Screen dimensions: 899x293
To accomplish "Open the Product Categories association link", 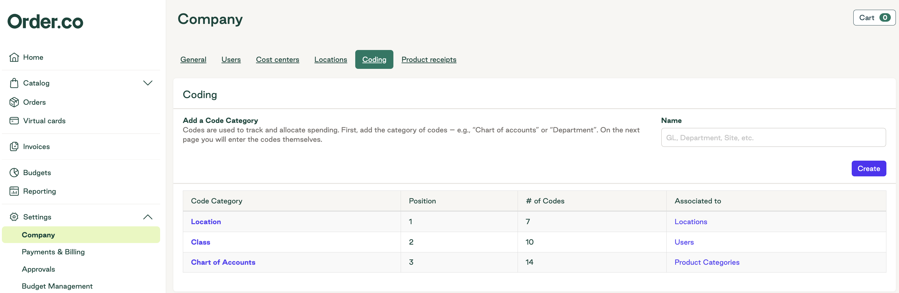I will (x=707, y=263).
